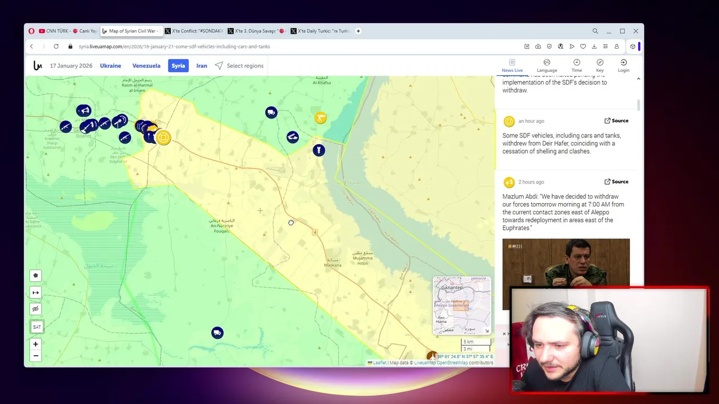This screenshot has height=404, width=719.
Task: Click the rocket launcher vehicle marker
Action: [293, 137]
